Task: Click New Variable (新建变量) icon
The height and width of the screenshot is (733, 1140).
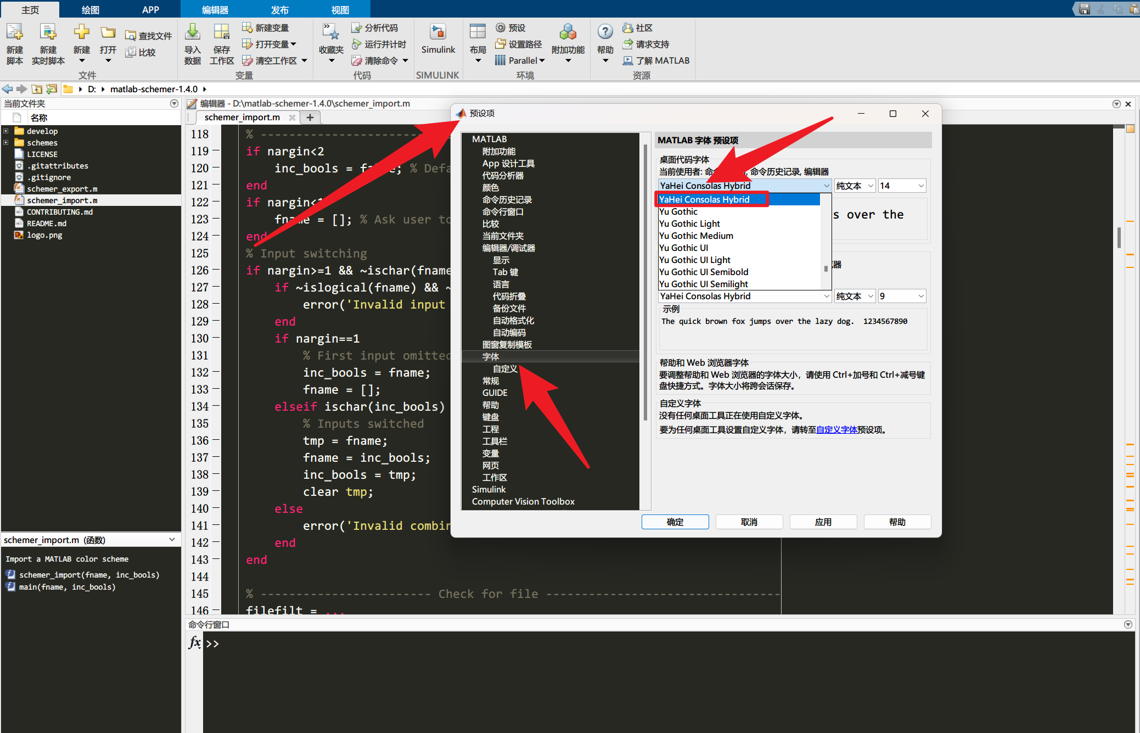Action: (248, 27)
